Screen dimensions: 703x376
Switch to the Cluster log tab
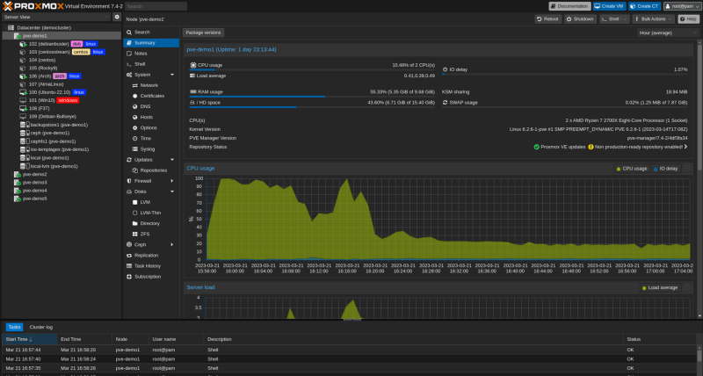(x=40, y=327)
